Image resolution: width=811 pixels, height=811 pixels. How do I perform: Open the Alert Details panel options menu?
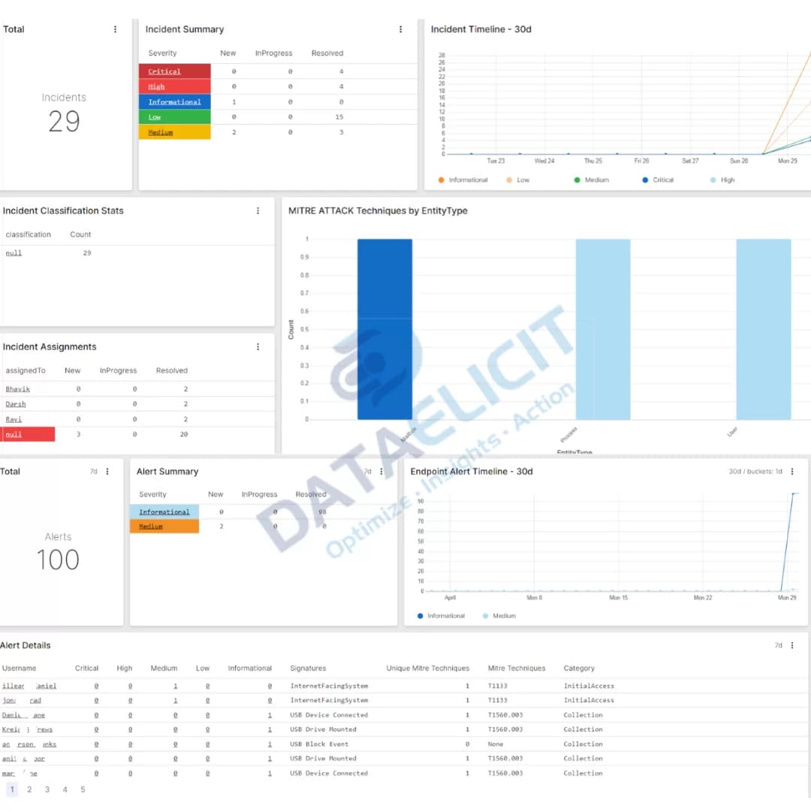(x=791, y=645)
